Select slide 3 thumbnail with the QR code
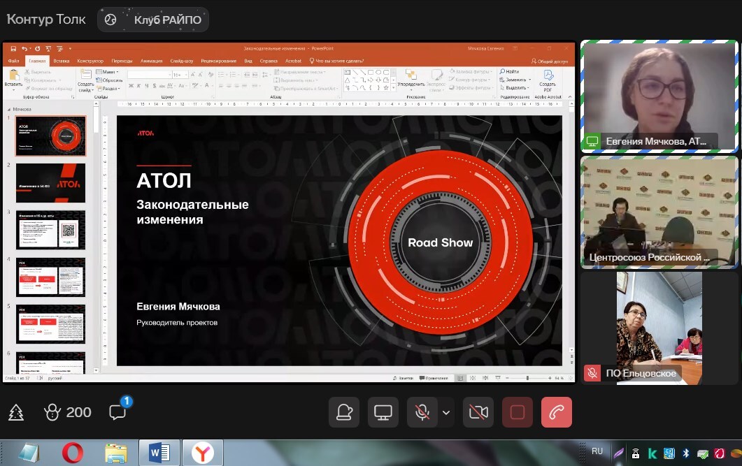Image resolution: width=742 pixels, height=466 pixels. [x=50, y=230]
